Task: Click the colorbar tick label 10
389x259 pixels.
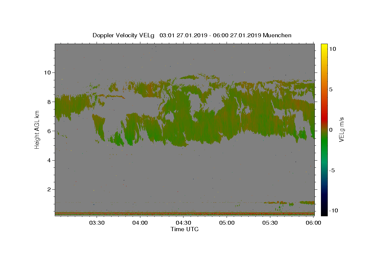Action: point(333,49)
